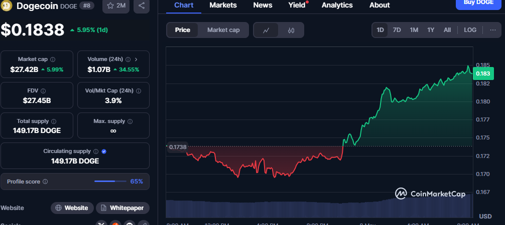
Task: Click the 0.1738 opening price label on chart
Action: [x=178, y=147]
